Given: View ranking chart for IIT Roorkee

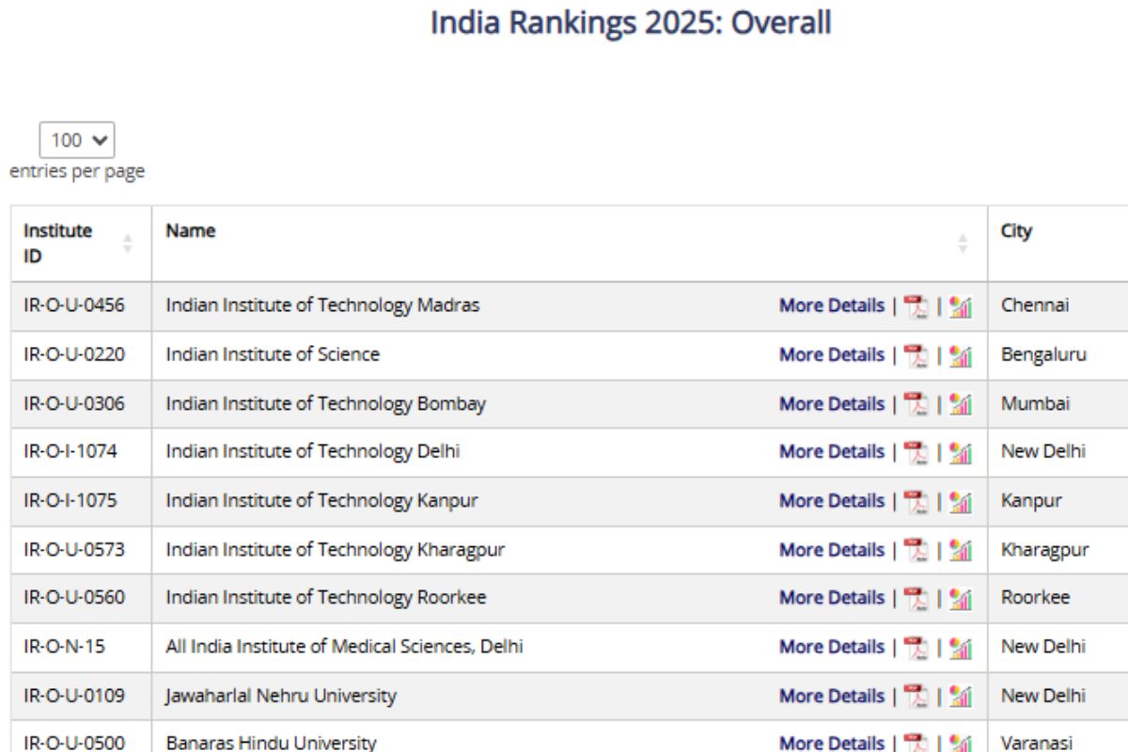Looking at the screenshot, I should [960, 597].
